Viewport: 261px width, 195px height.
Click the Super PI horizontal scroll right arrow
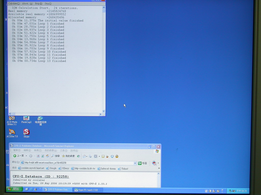tap(100, 114)
